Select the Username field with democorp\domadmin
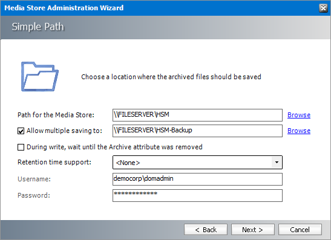The image size is (331, 240). [197, 180]
